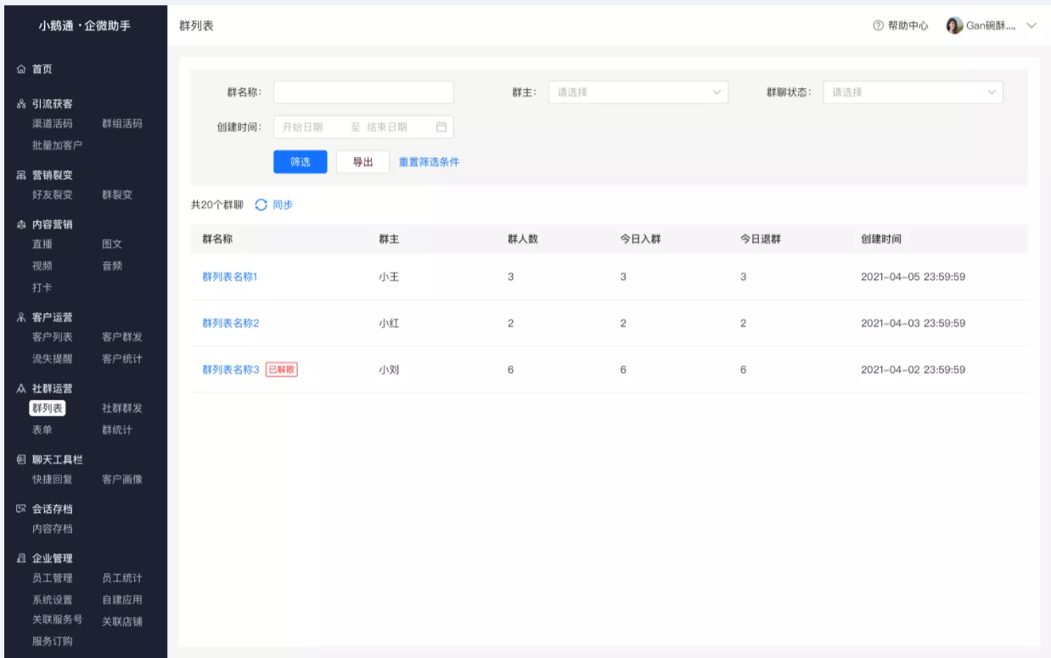
Task: Click the home icon next to 首页
Action: tap(22, 69)
